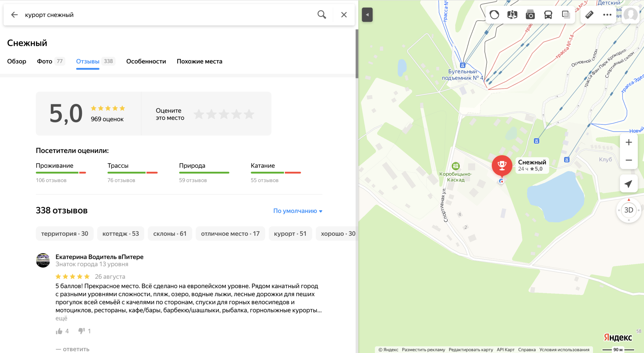
Task: Click the user profile avatar
Action: pos(631,15)
